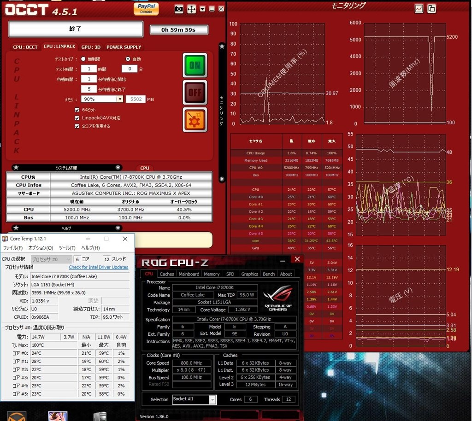The image size is (472, 421).
Task: Click Core #4 highlighted sensor row
Action: point(286,226)
